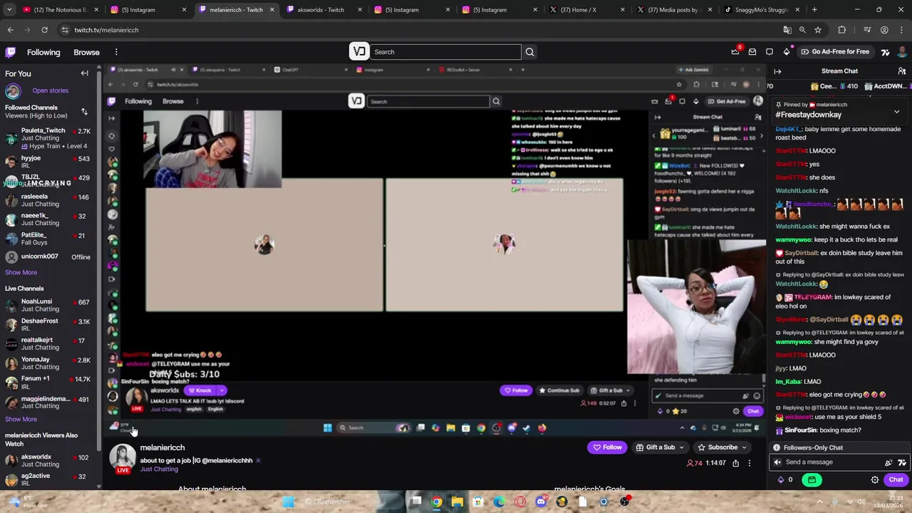Open NoahLunsi live channel
Viewport: 912px width, 513px height.
pos(49,306)
